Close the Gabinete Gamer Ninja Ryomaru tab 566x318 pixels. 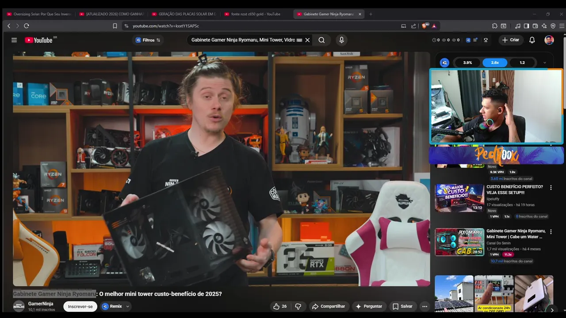(359, 14)
